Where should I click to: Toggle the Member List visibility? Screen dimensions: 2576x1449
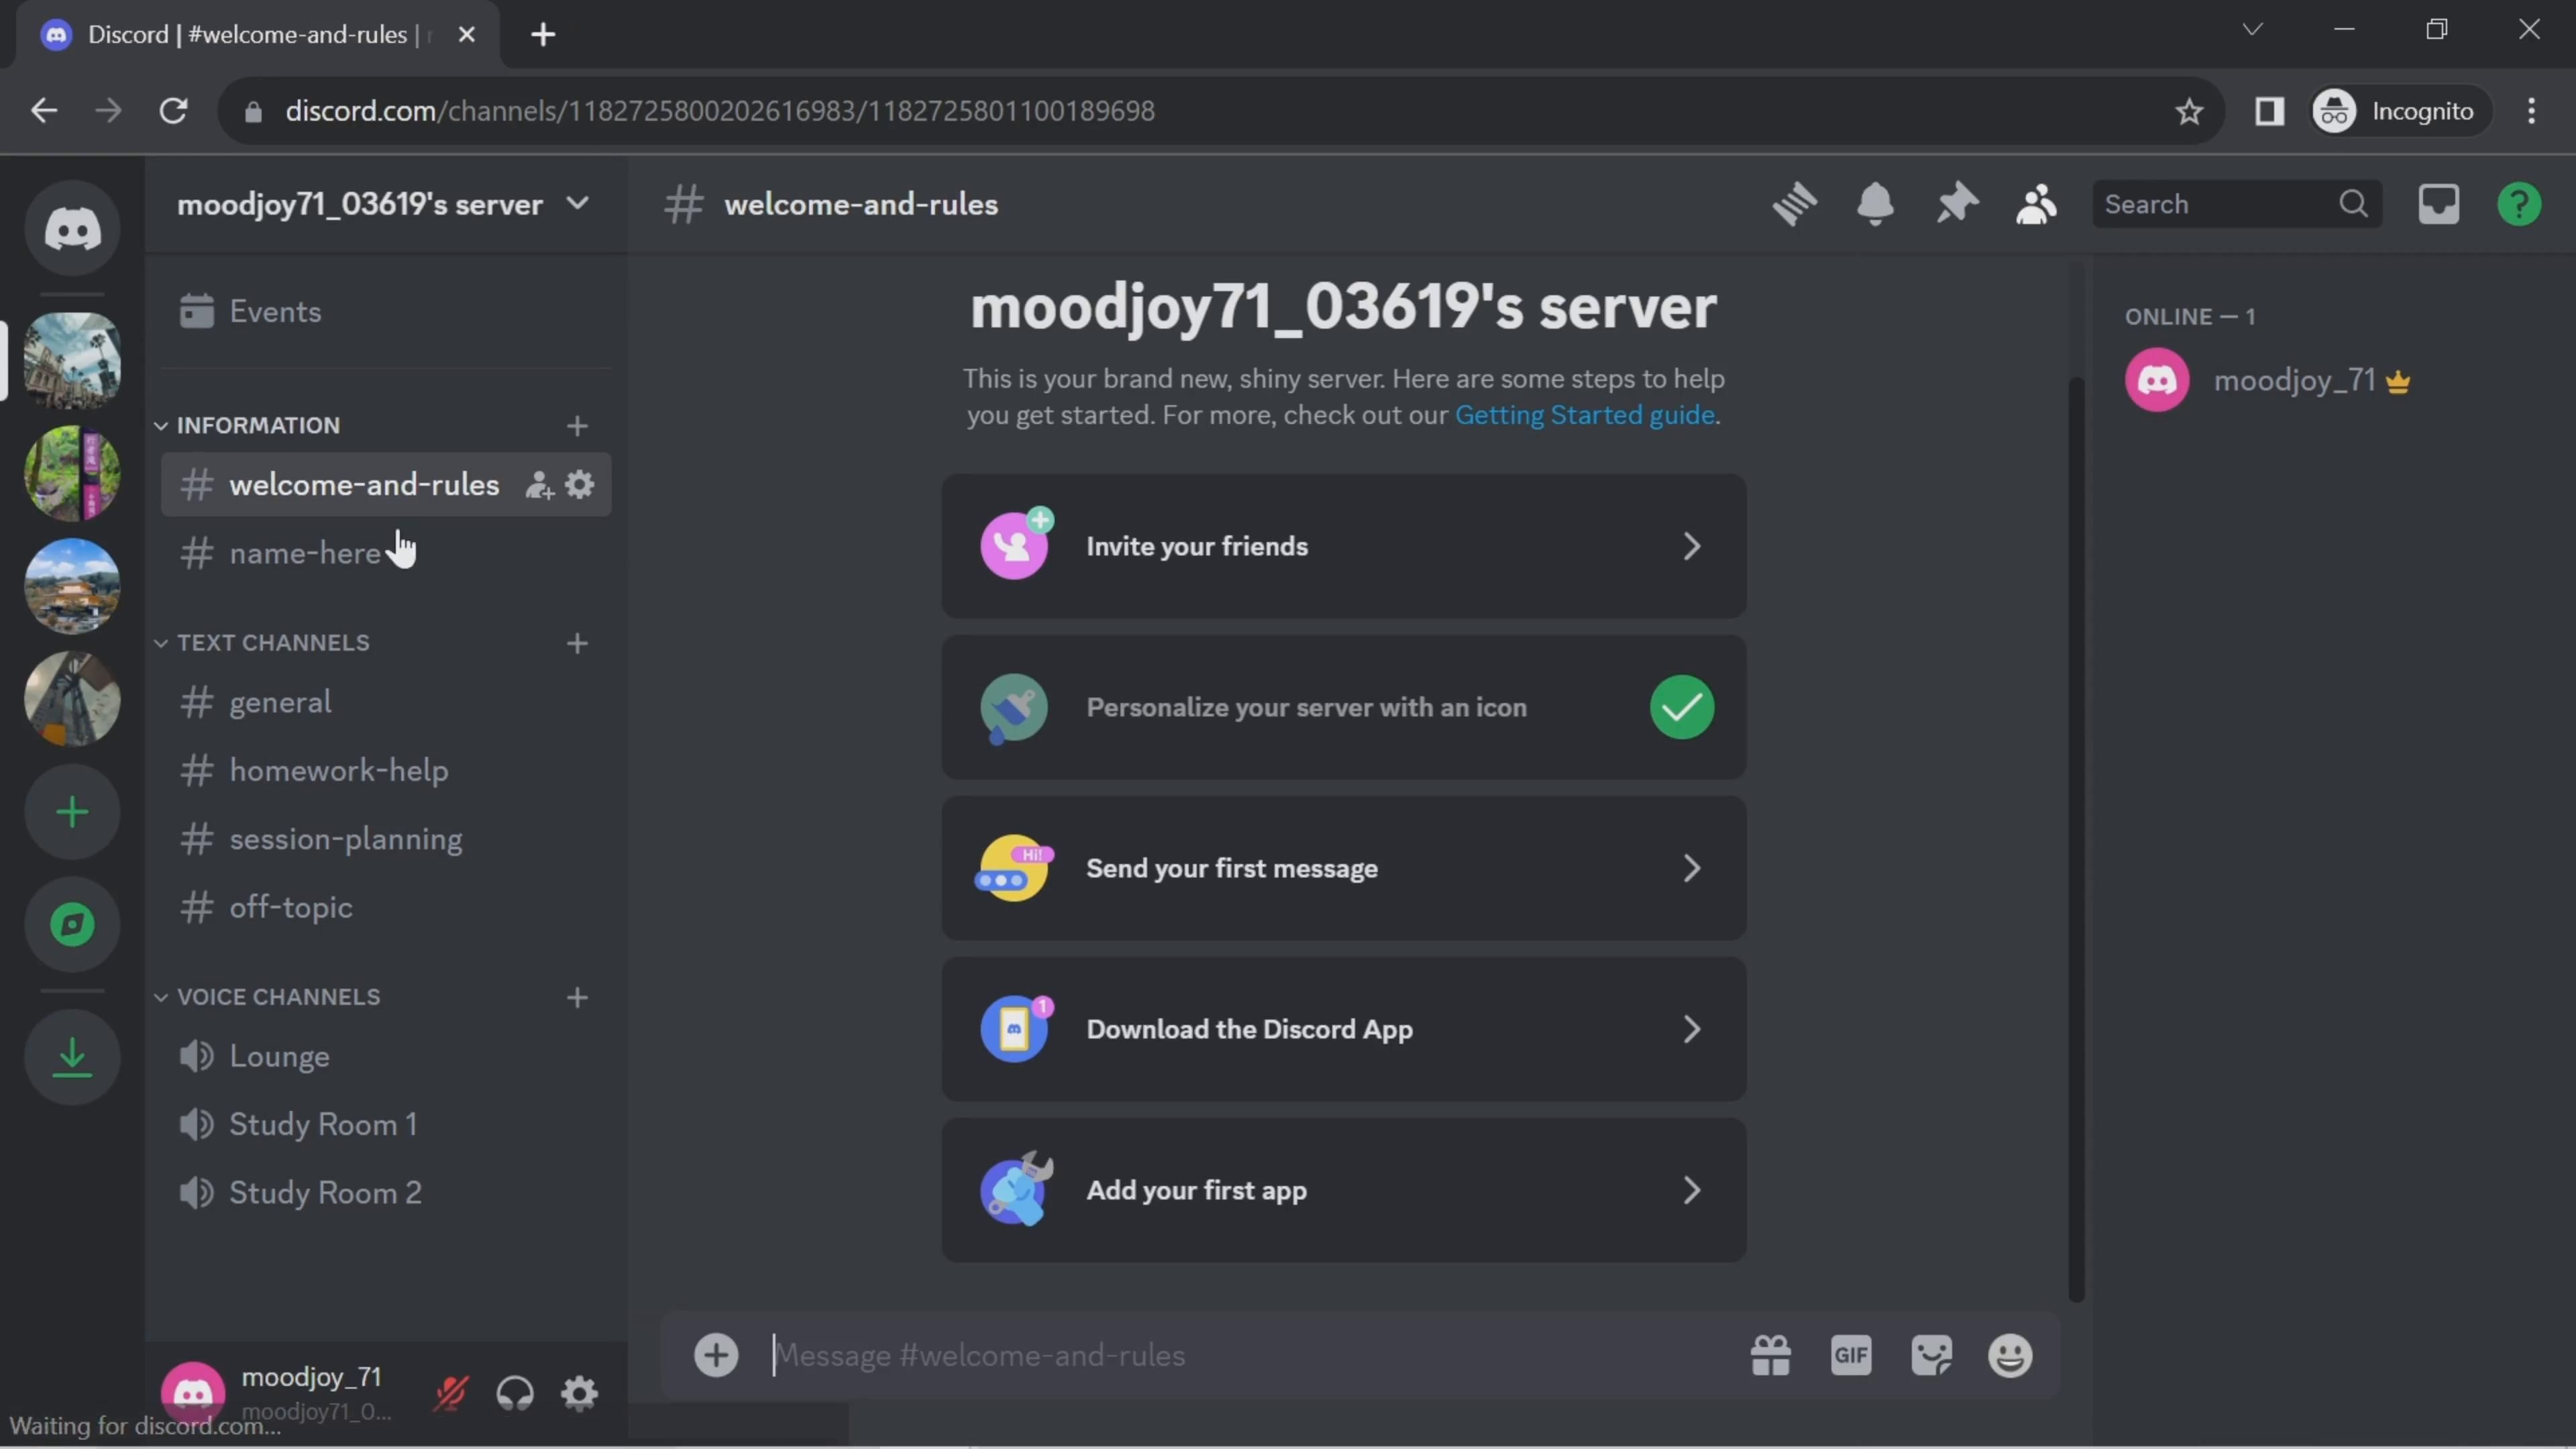[2036, 204]
